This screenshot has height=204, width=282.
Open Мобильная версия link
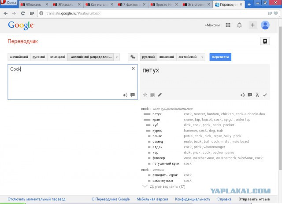pyautogui.click(x=152, y=199)
